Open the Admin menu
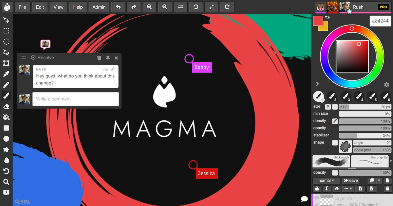393x206 pixels. click(99, 7)
